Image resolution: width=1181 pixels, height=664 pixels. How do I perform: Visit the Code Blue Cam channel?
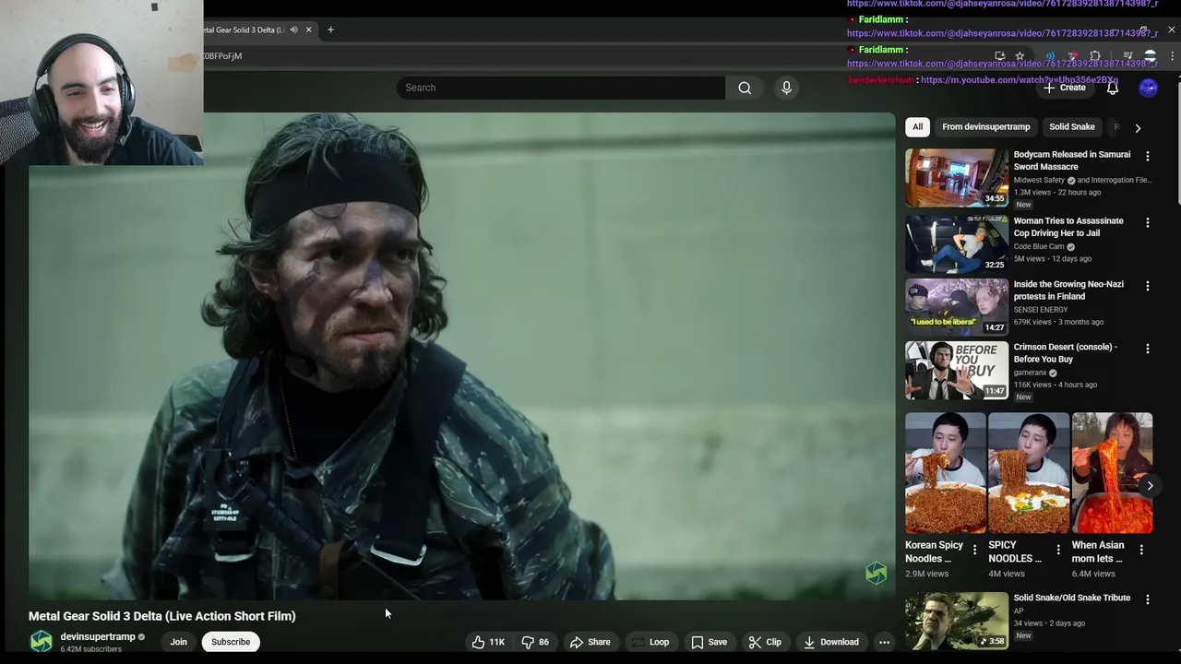(1039, 246)
